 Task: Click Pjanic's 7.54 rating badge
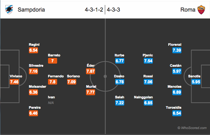(x=148, y=61)
